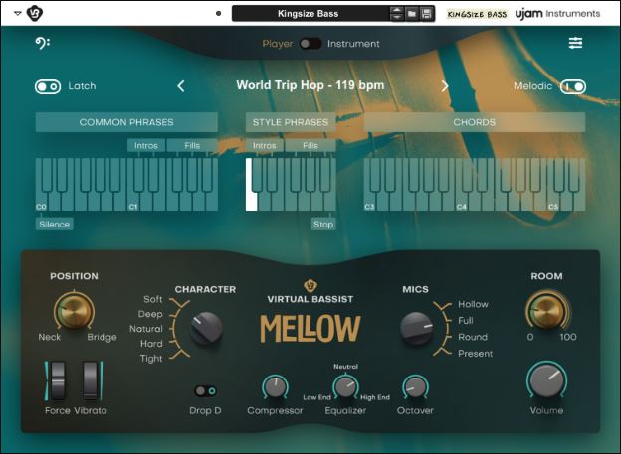
Task: Click the C3 key on Chords keyboard
Action: [x=369, y=202]
